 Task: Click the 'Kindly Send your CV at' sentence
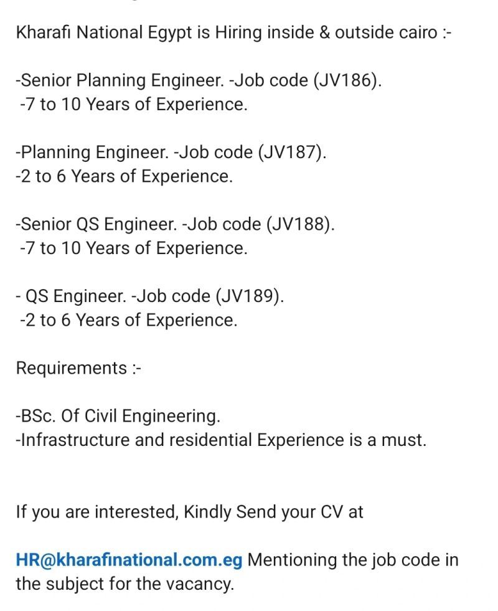tap(273, 512)
